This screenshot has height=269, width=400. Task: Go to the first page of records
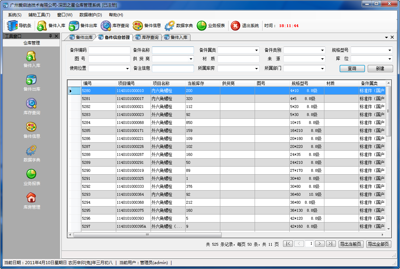[x=288, y=244]
